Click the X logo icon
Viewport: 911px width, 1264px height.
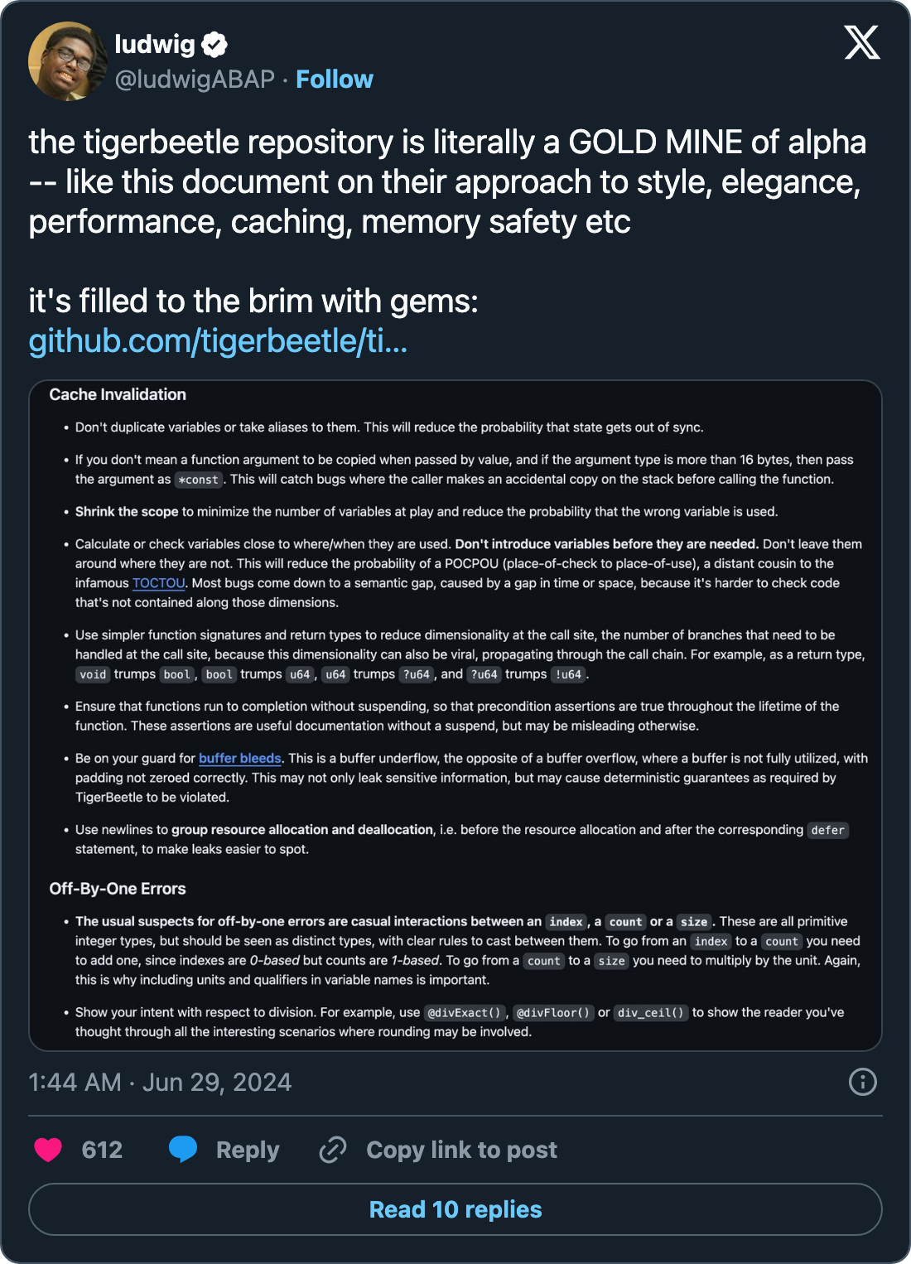(862, 42)
